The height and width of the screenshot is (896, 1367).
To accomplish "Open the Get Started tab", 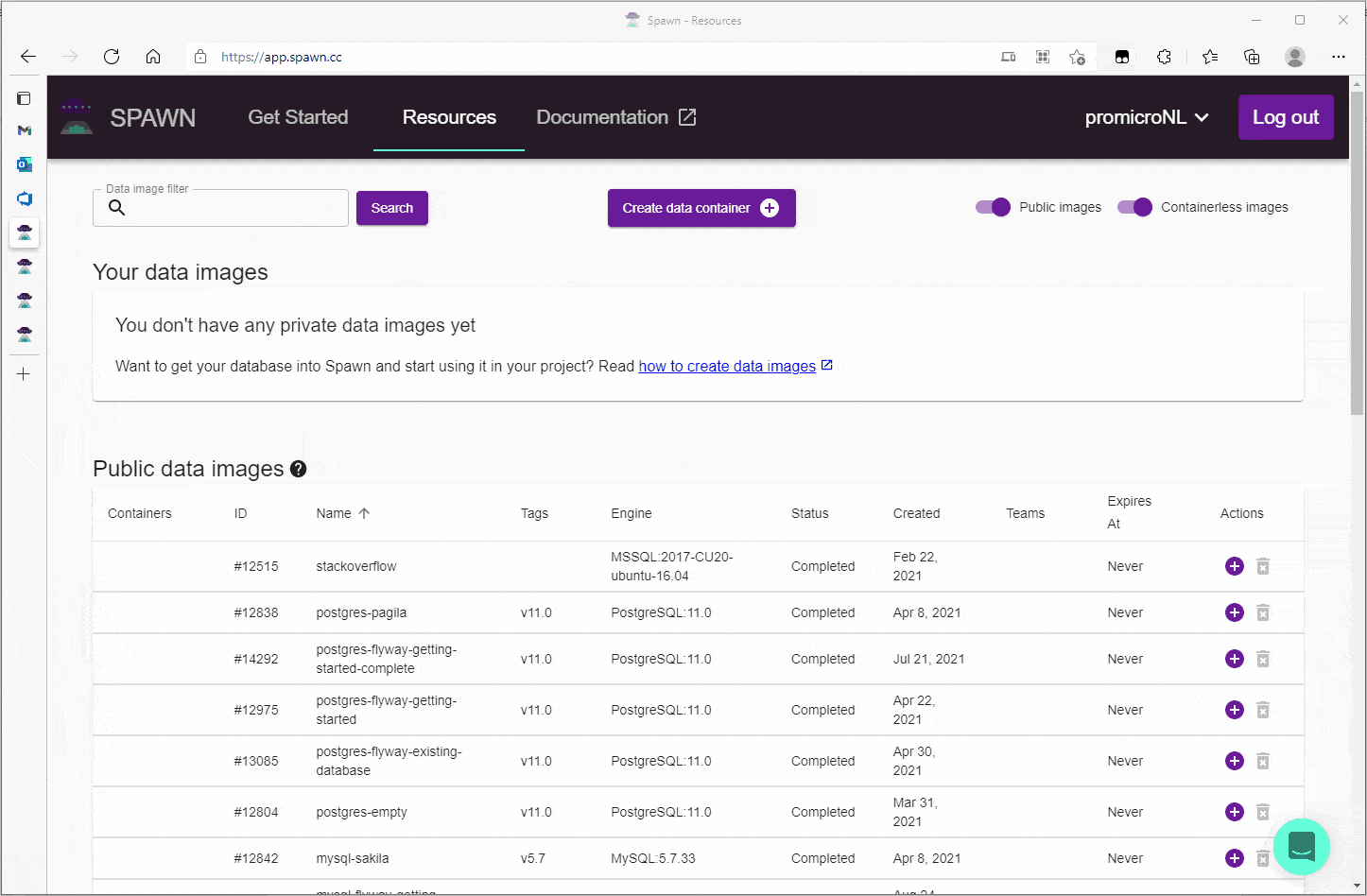I will (298, 117).
